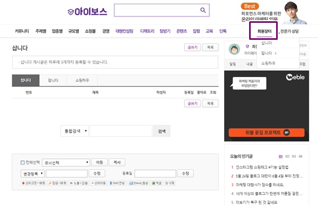Image resolution: width=318 pixels, height=206 pixels.
Task: Open the 회원장터 navigation menu
Action: pos(264,31)
